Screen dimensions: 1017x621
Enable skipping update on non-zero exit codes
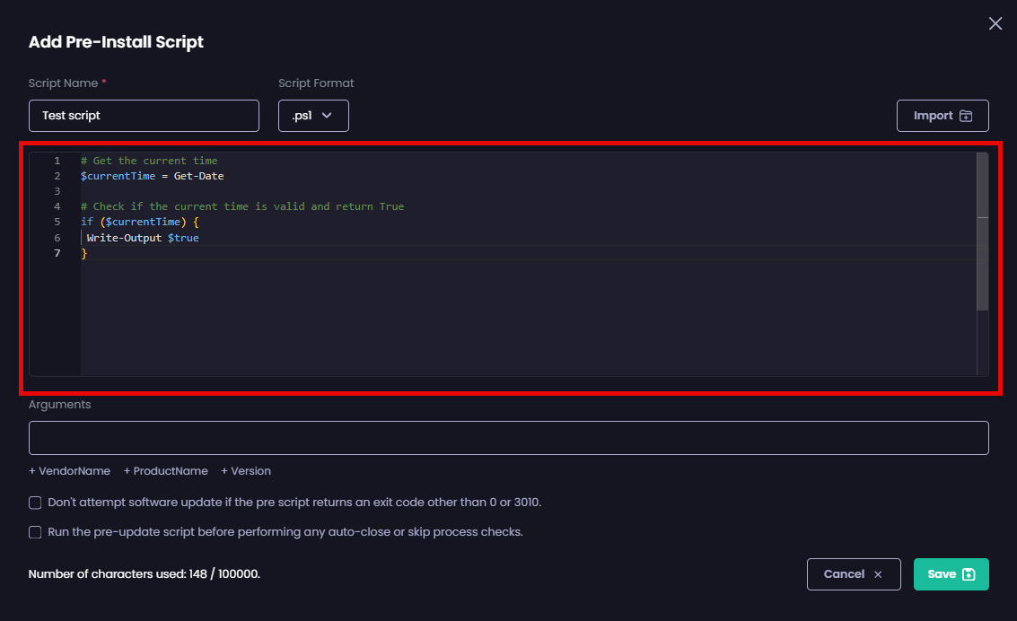tap(35, 503)
